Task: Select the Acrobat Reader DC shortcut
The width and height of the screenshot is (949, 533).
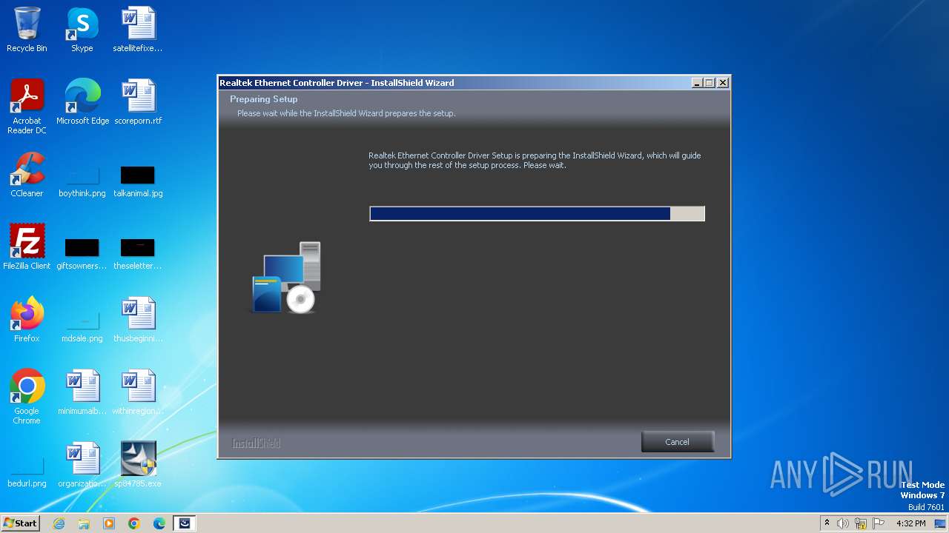Action: (x=27, y=107)
